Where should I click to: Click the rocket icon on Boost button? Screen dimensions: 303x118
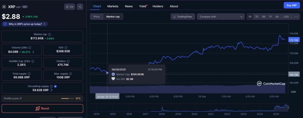point(38,108)
